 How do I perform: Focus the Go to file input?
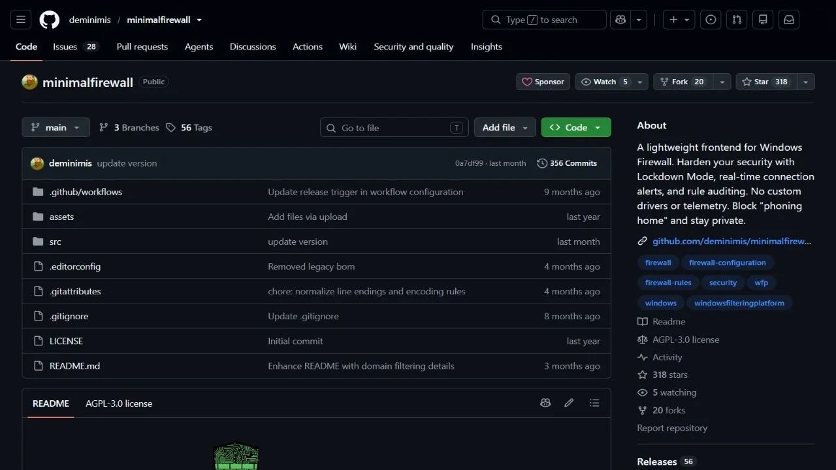[394, 127]
